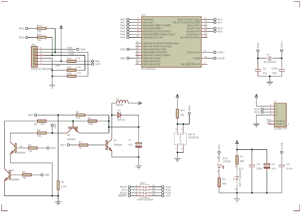Select capacitor C6 220n
This screenshot has width=301, height=212.
click(x=252, y=166)
